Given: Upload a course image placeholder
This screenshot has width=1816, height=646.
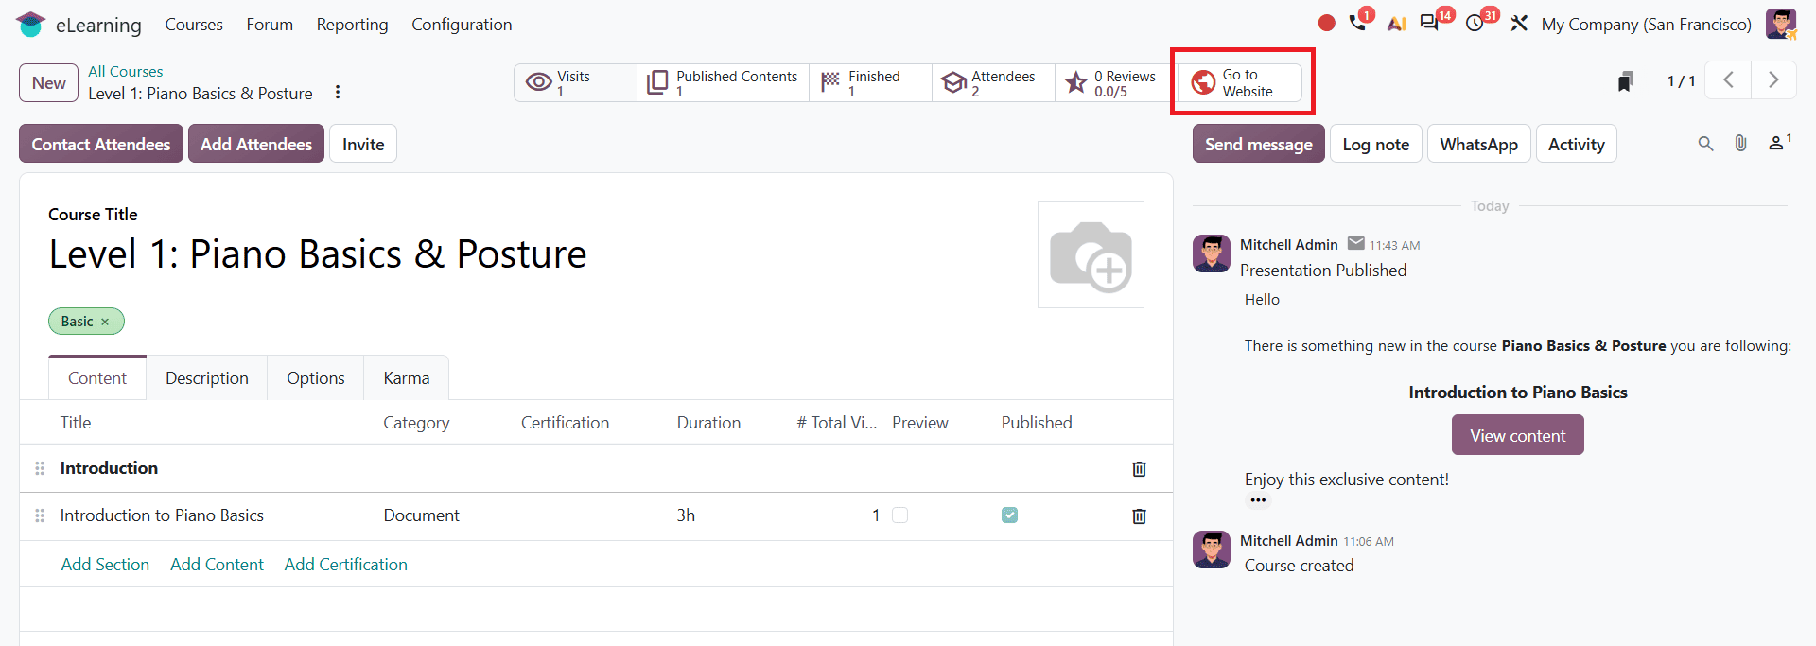Looking at the screenshot, I should (1091, 254).
